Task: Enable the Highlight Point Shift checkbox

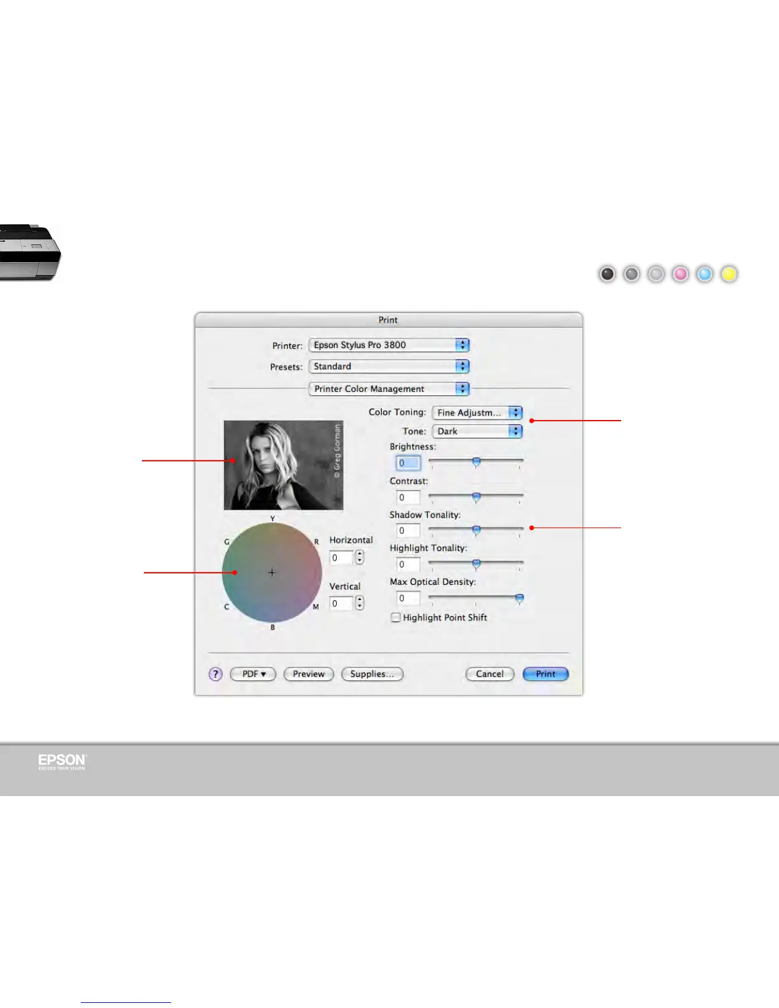Action: point(396,617)
